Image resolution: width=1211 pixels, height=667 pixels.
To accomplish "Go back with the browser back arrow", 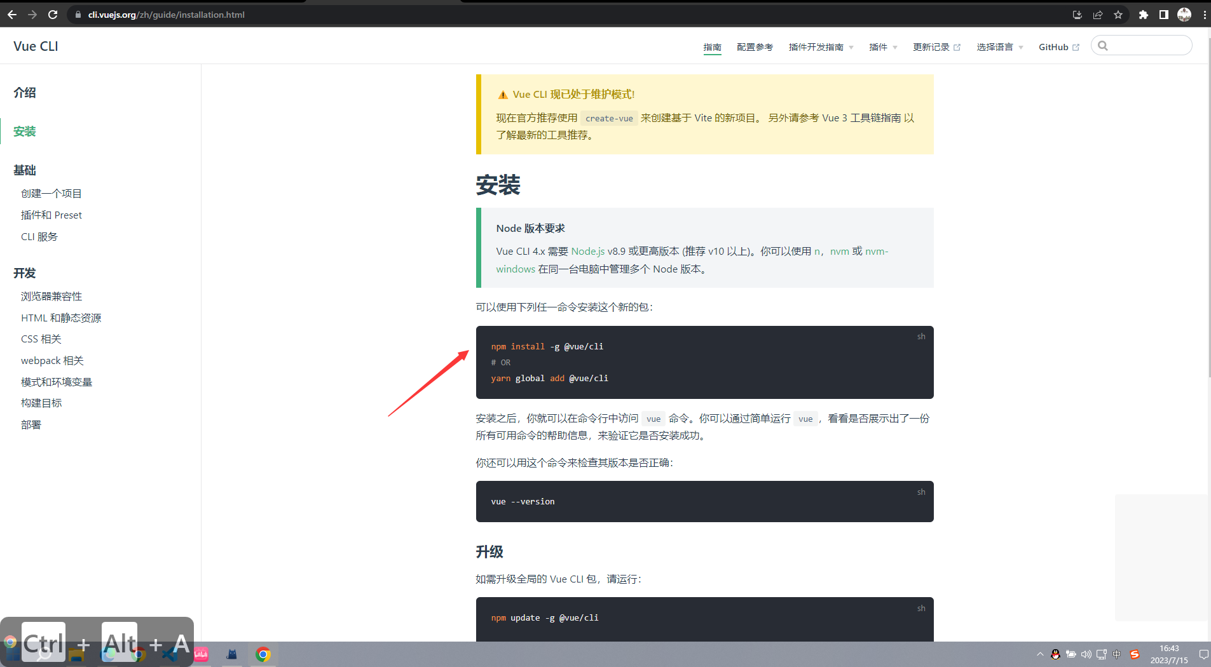I will 12,15.
